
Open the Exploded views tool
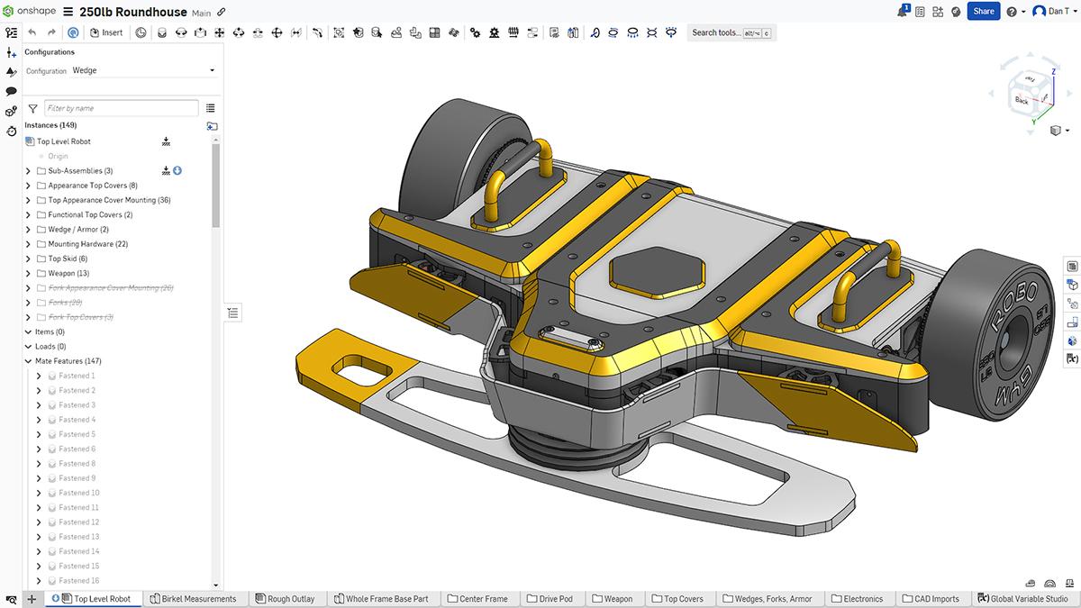click(573, 32)
